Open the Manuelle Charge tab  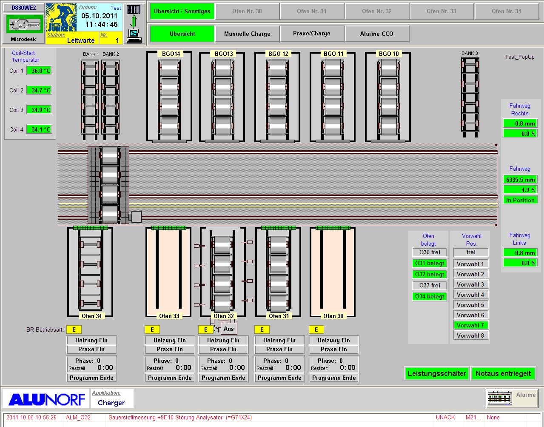click(x=247, y=34)
